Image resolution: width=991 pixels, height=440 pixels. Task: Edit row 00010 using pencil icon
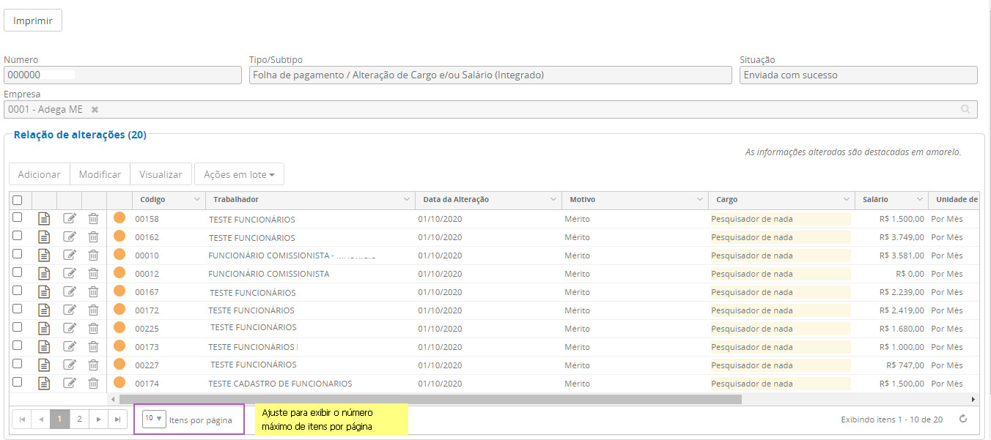click(70, 254)
